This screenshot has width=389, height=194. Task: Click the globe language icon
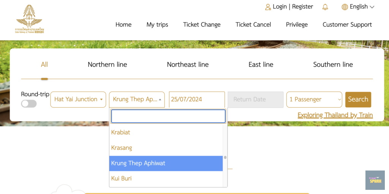point(345,7)
